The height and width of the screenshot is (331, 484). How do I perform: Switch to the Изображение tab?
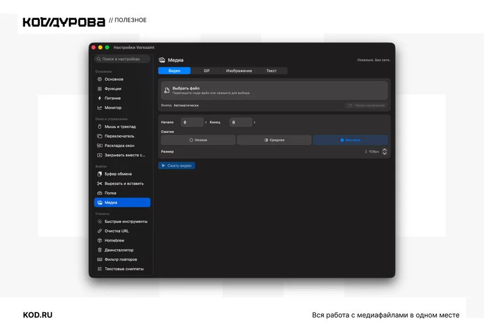tap(239, 71)
